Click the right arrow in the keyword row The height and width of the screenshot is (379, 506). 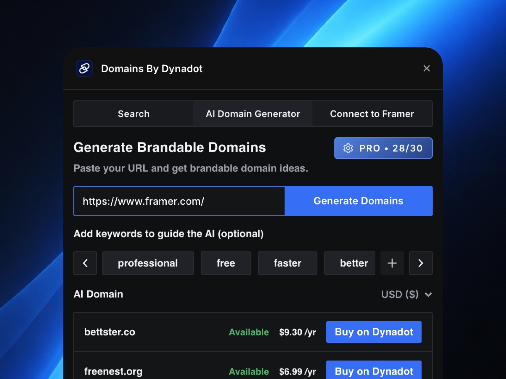pos(421,263)
